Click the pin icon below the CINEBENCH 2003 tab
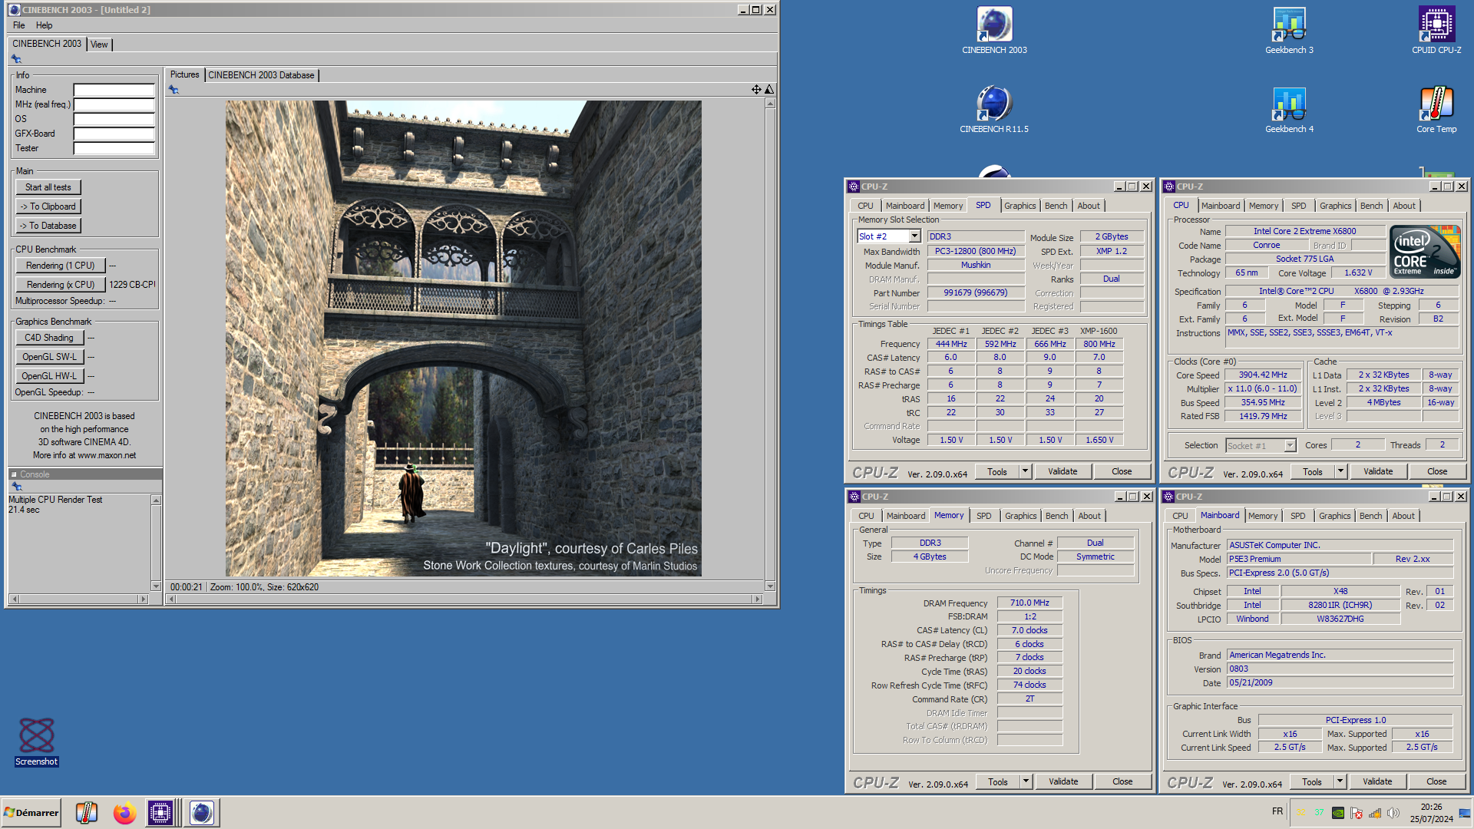 (16, 59)
